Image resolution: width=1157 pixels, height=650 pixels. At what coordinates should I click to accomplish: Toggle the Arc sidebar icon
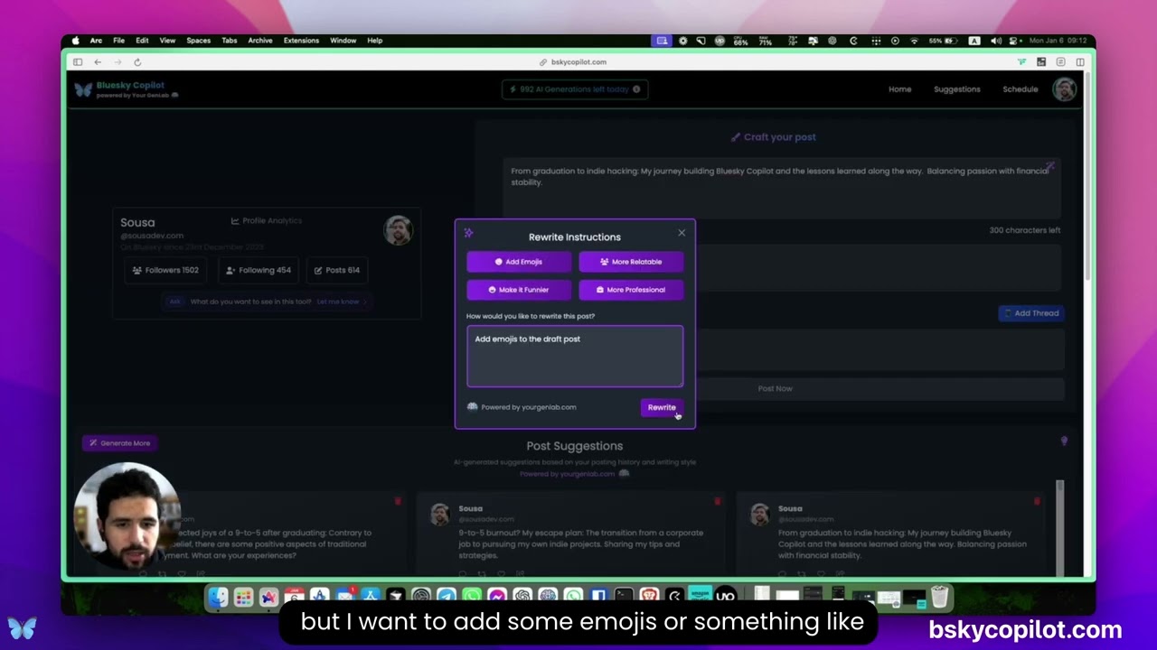78,62
